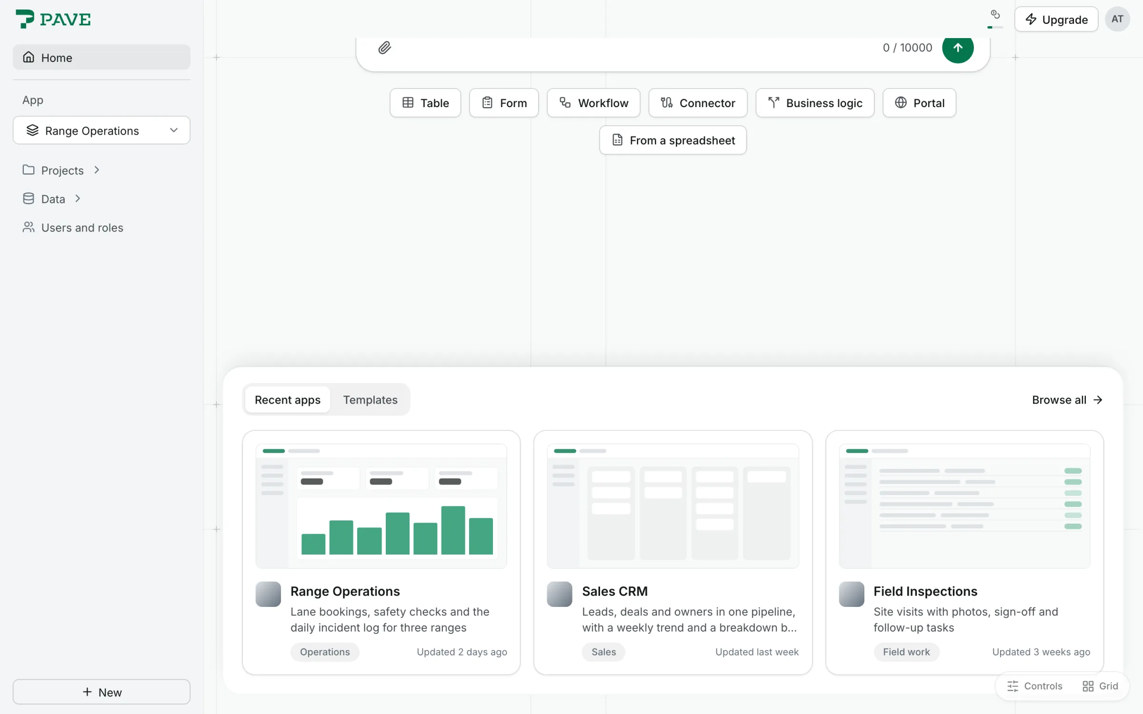Open Controls panel at bottom right

[1035, 686]
